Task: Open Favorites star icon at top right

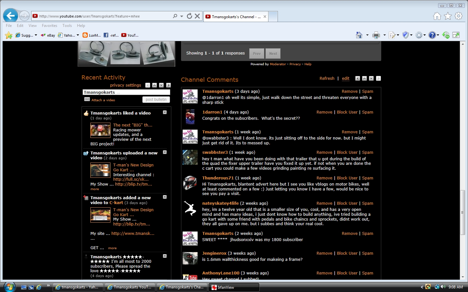Action: pyautogui.click(x=448, y=16)
